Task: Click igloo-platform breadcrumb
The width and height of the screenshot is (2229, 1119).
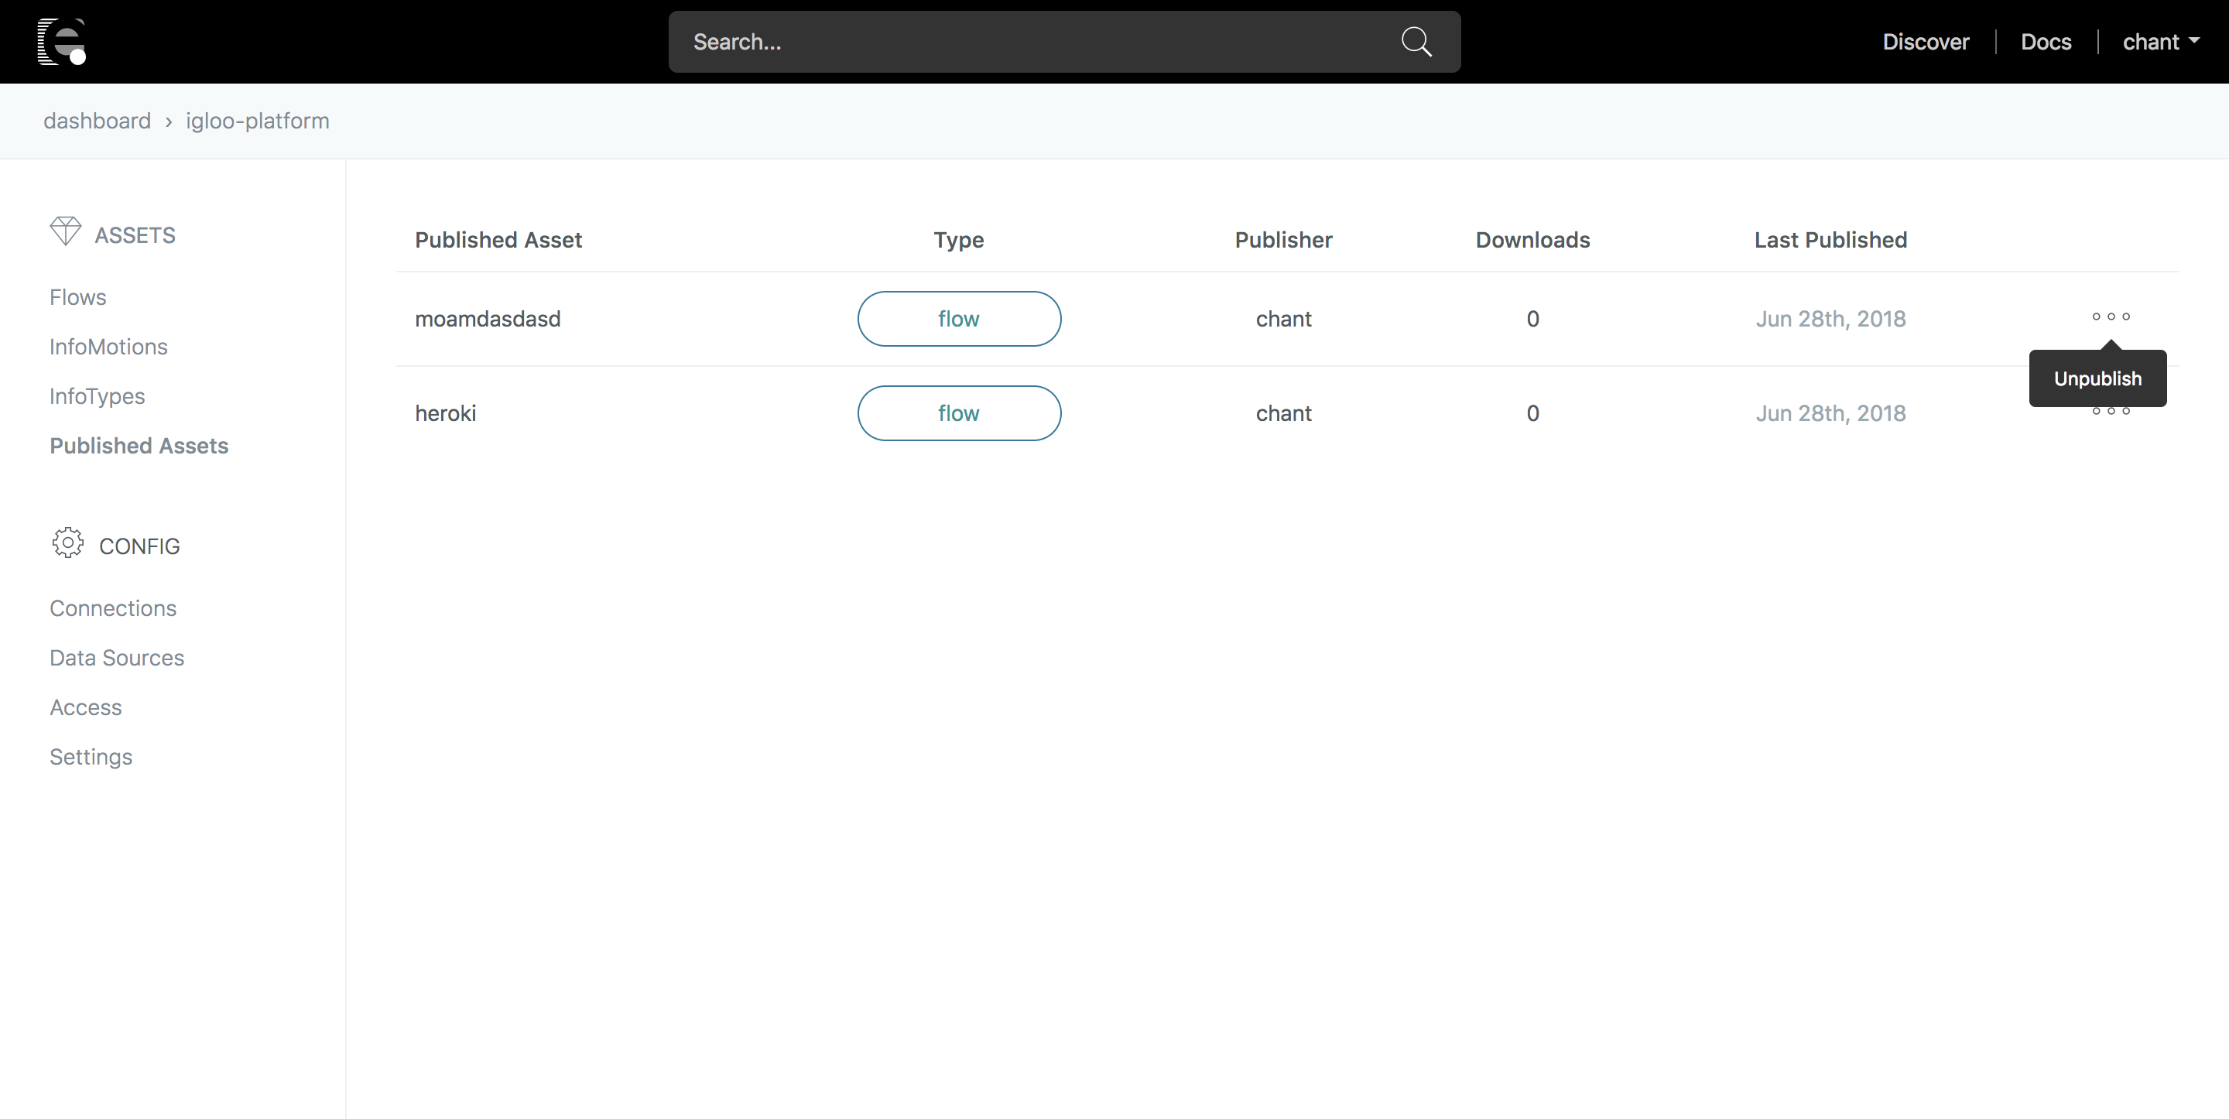Action: (257, 121)
